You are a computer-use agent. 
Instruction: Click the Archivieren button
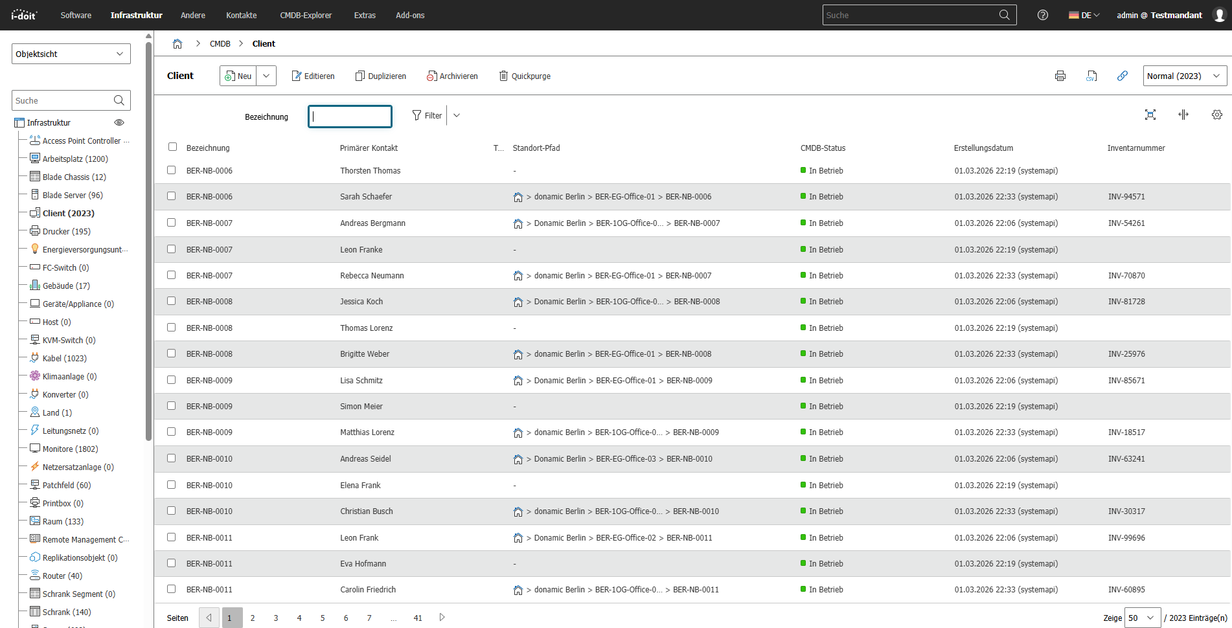pyautogui.click(x=452, y=76)
